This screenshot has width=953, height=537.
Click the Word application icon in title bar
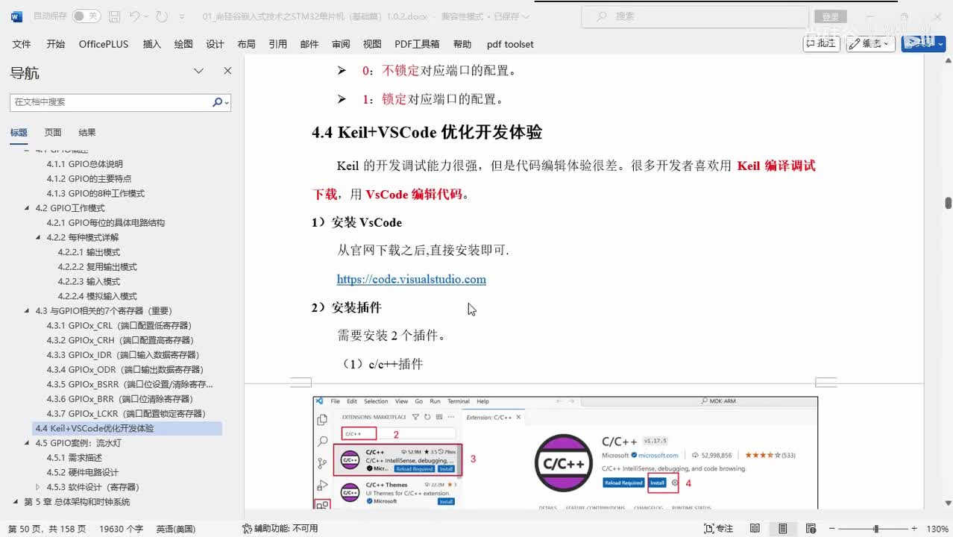point(16,16)
